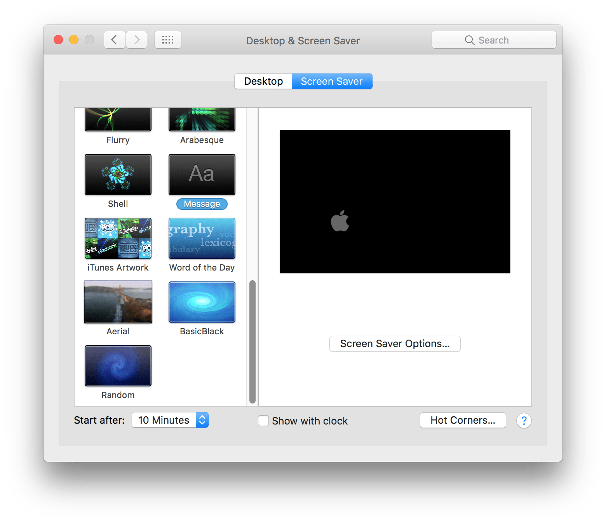This screenshot has height=524, width=606.
Task: Switch to the Desktop tab
Action: [x=263, y=81]
